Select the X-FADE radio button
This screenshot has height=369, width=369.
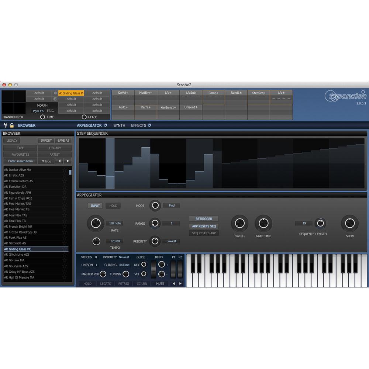(85, 117)
